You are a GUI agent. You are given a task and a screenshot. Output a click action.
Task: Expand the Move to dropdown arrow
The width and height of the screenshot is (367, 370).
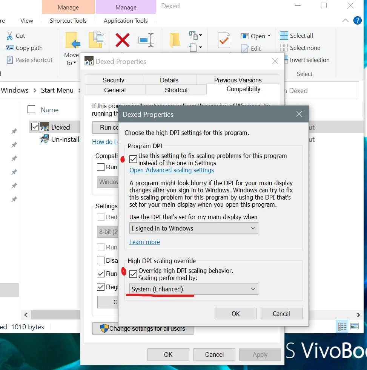click(75, 63)
